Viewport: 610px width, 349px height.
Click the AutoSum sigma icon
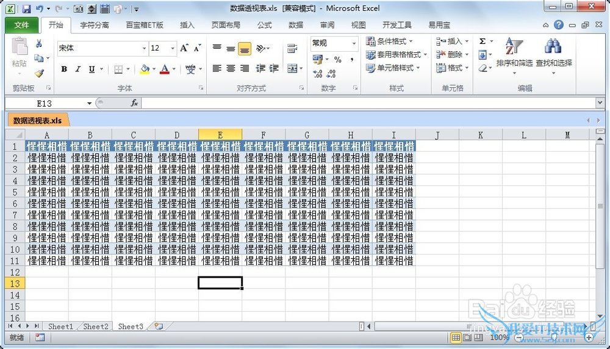(483, 41)
